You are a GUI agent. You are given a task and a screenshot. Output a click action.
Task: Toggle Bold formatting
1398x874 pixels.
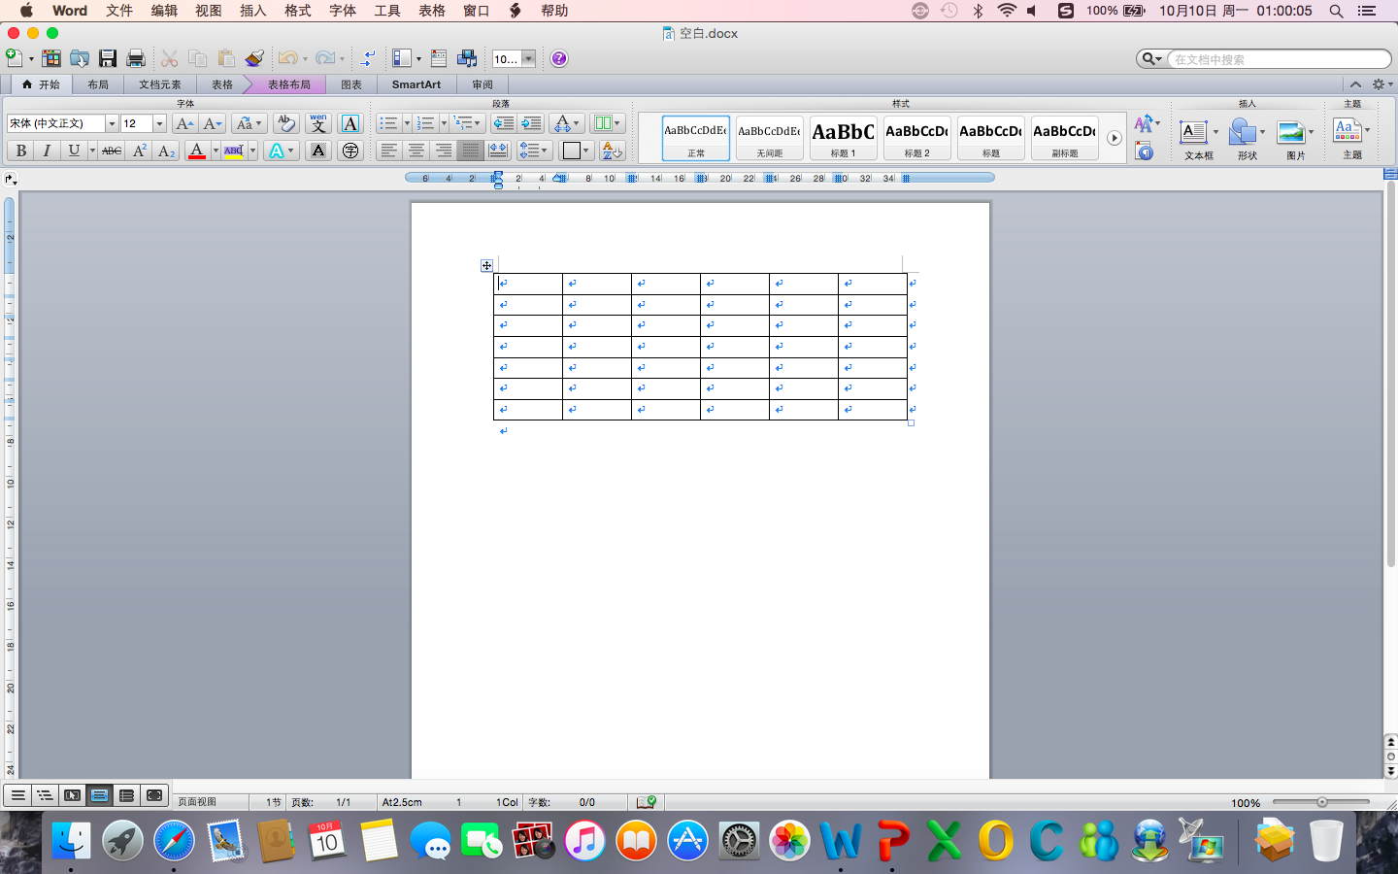pos(20,151)
